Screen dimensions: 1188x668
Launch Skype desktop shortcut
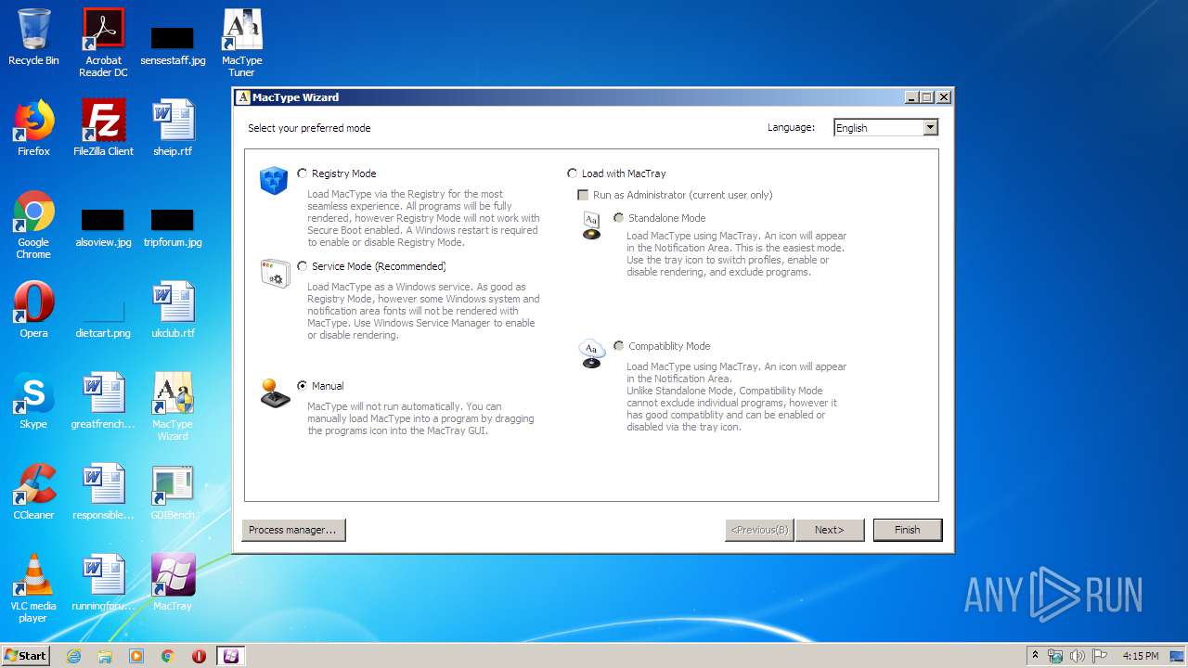(x=33, y=401)
